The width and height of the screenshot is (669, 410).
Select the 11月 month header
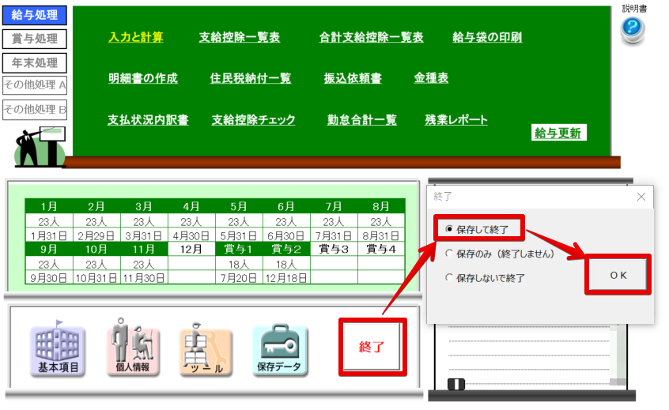[x=144, y=249]
